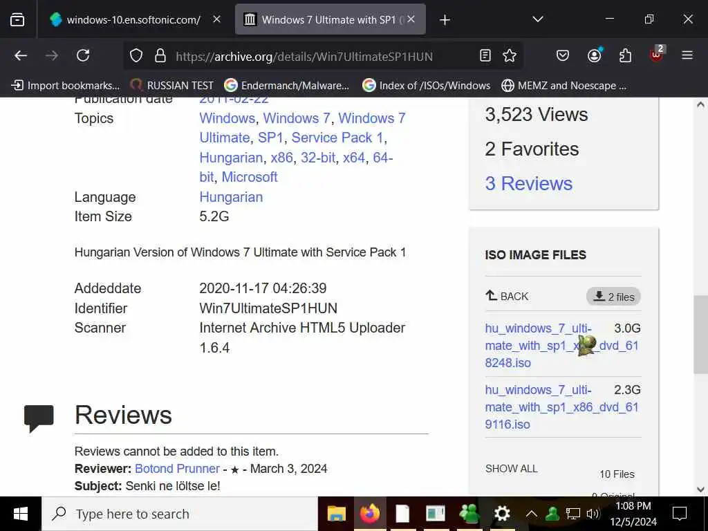Screen dimensions: 708x531
Task: Open the window-pane taskbar app
Action: [x=436, y=514]
